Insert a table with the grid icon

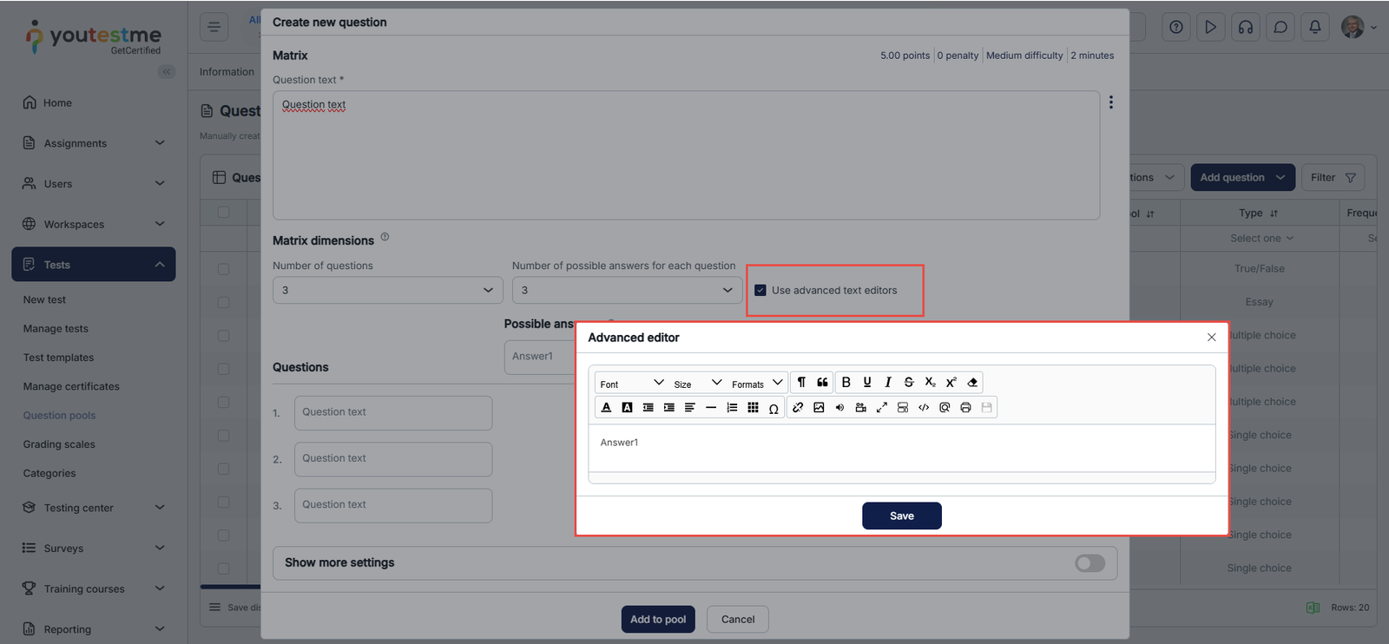(x=753, y=408)
